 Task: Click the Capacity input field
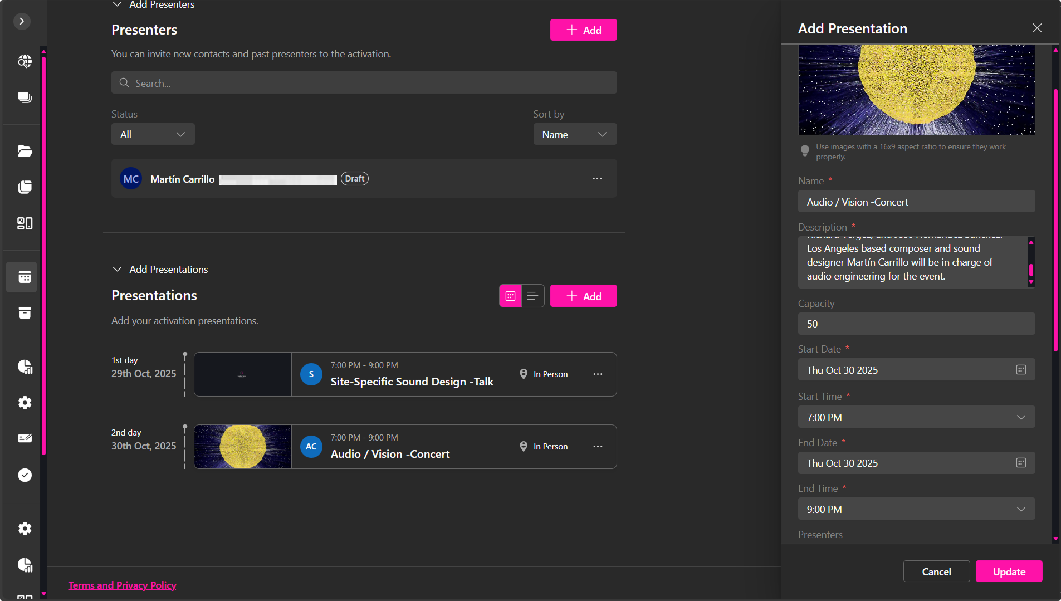pyautogui.click(x=916, y=324)
